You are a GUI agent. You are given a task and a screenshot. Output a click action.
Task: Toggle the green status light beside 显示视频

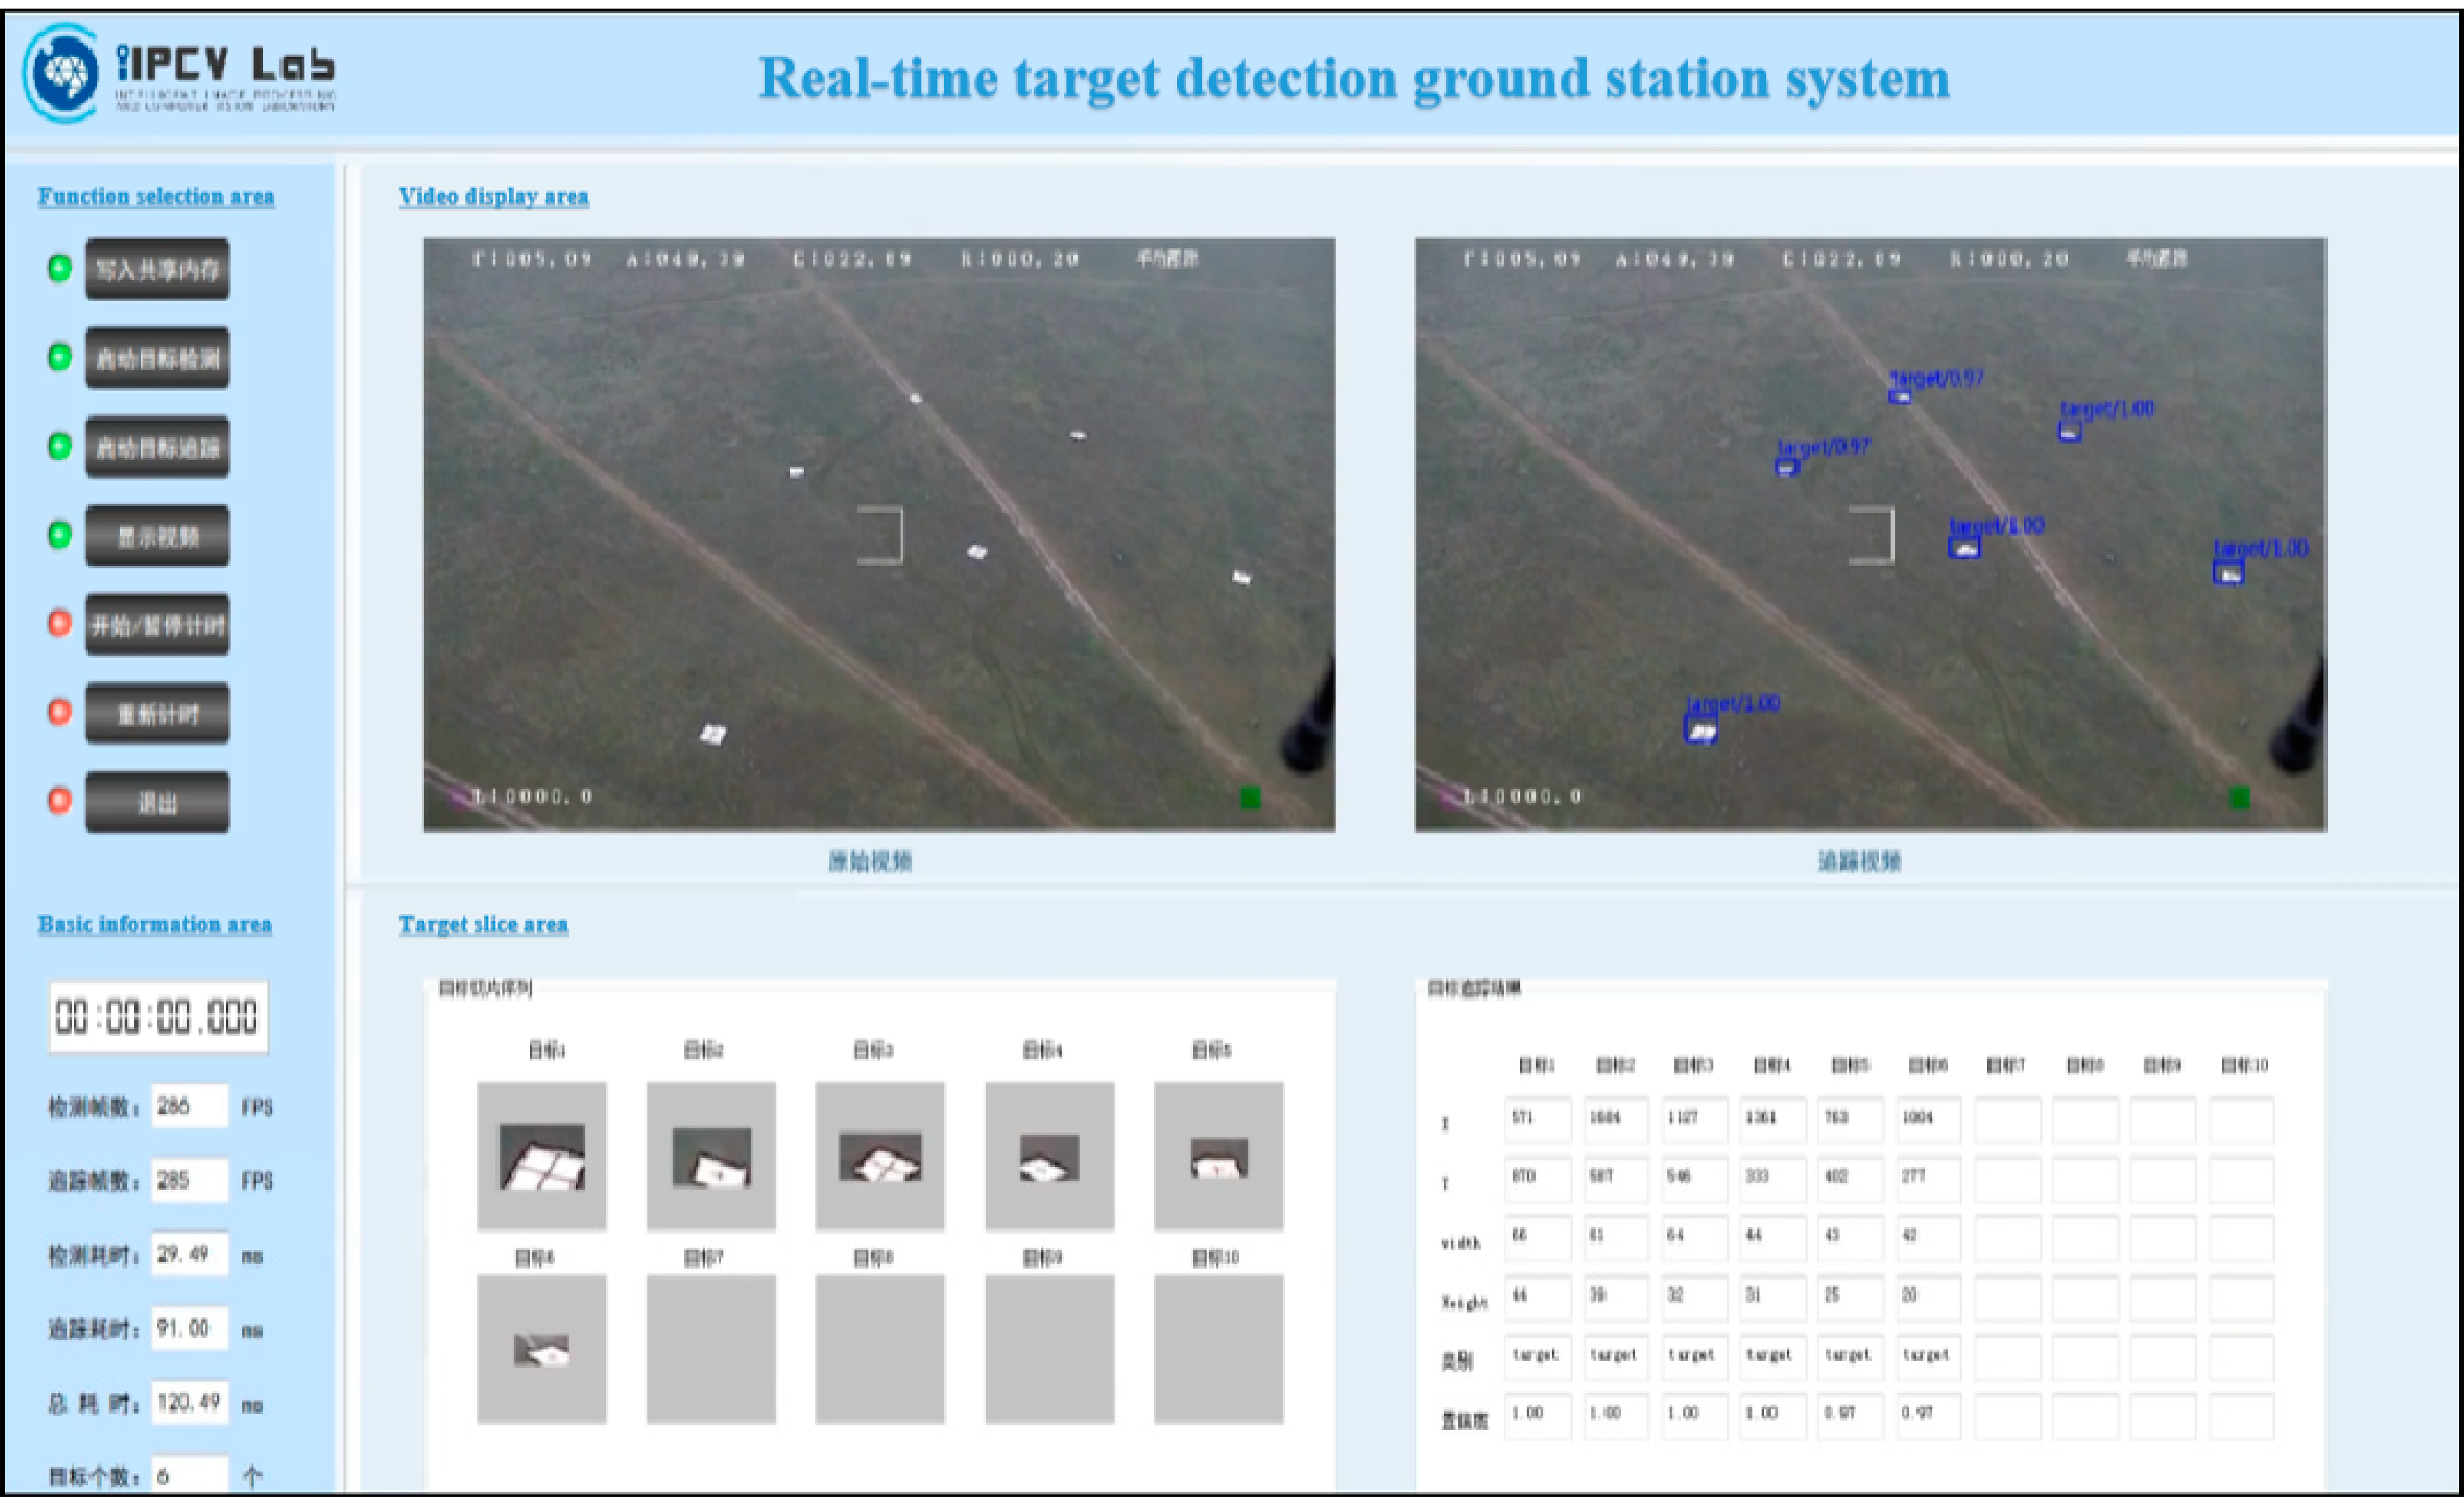[x=60, y=535]
